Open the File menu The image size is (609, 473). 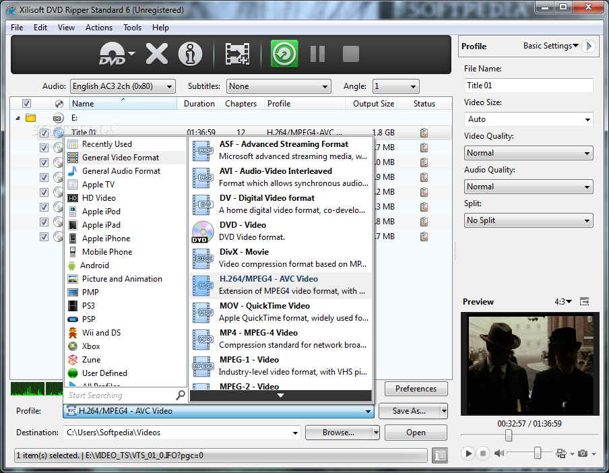[x=17, y=28]
